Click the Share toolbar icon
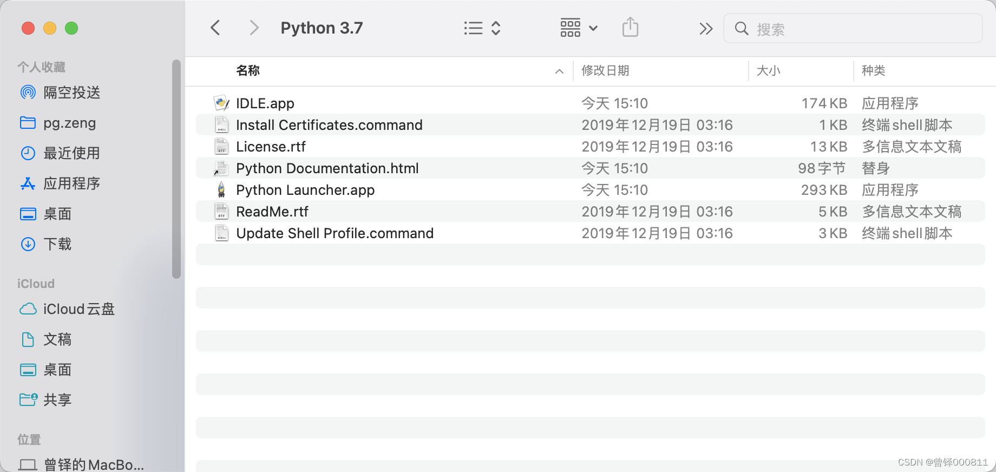 tap(630, 27)
